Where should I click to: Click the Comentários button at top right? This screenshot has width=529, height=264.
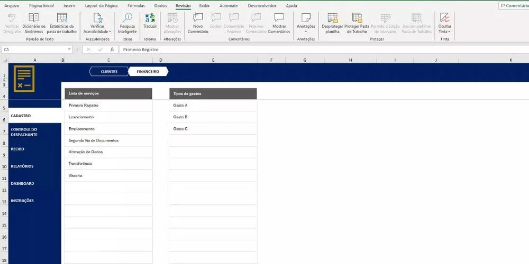[514, 6]
